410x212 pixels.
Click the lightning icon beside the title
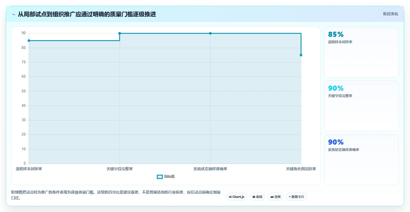pyautogui.click(x=14, y=14)
